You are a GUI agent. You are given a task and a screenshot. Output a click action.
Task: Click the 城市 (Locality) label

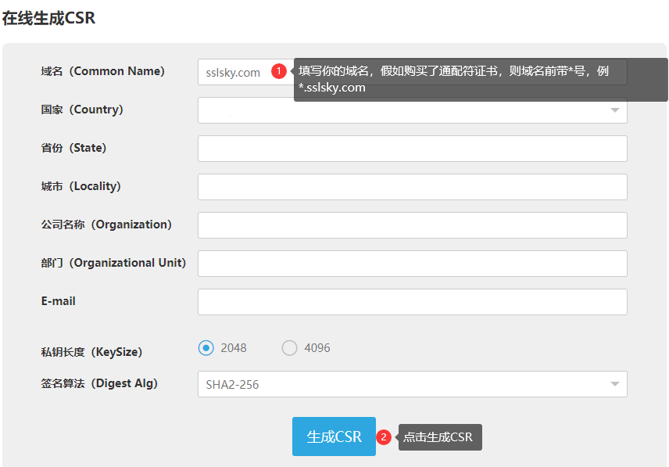pos(81,186)
